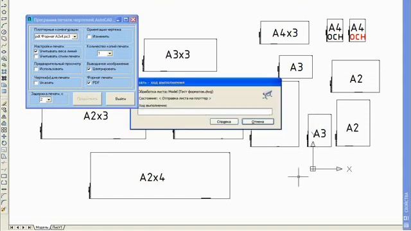Activate the Break tool
Image resolution: width=411 pixels, height=231 pixels.
[x=4, y=182]
